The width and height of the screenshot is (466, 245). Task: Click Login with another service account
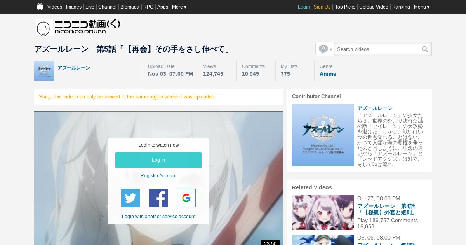tap(158, 217)
